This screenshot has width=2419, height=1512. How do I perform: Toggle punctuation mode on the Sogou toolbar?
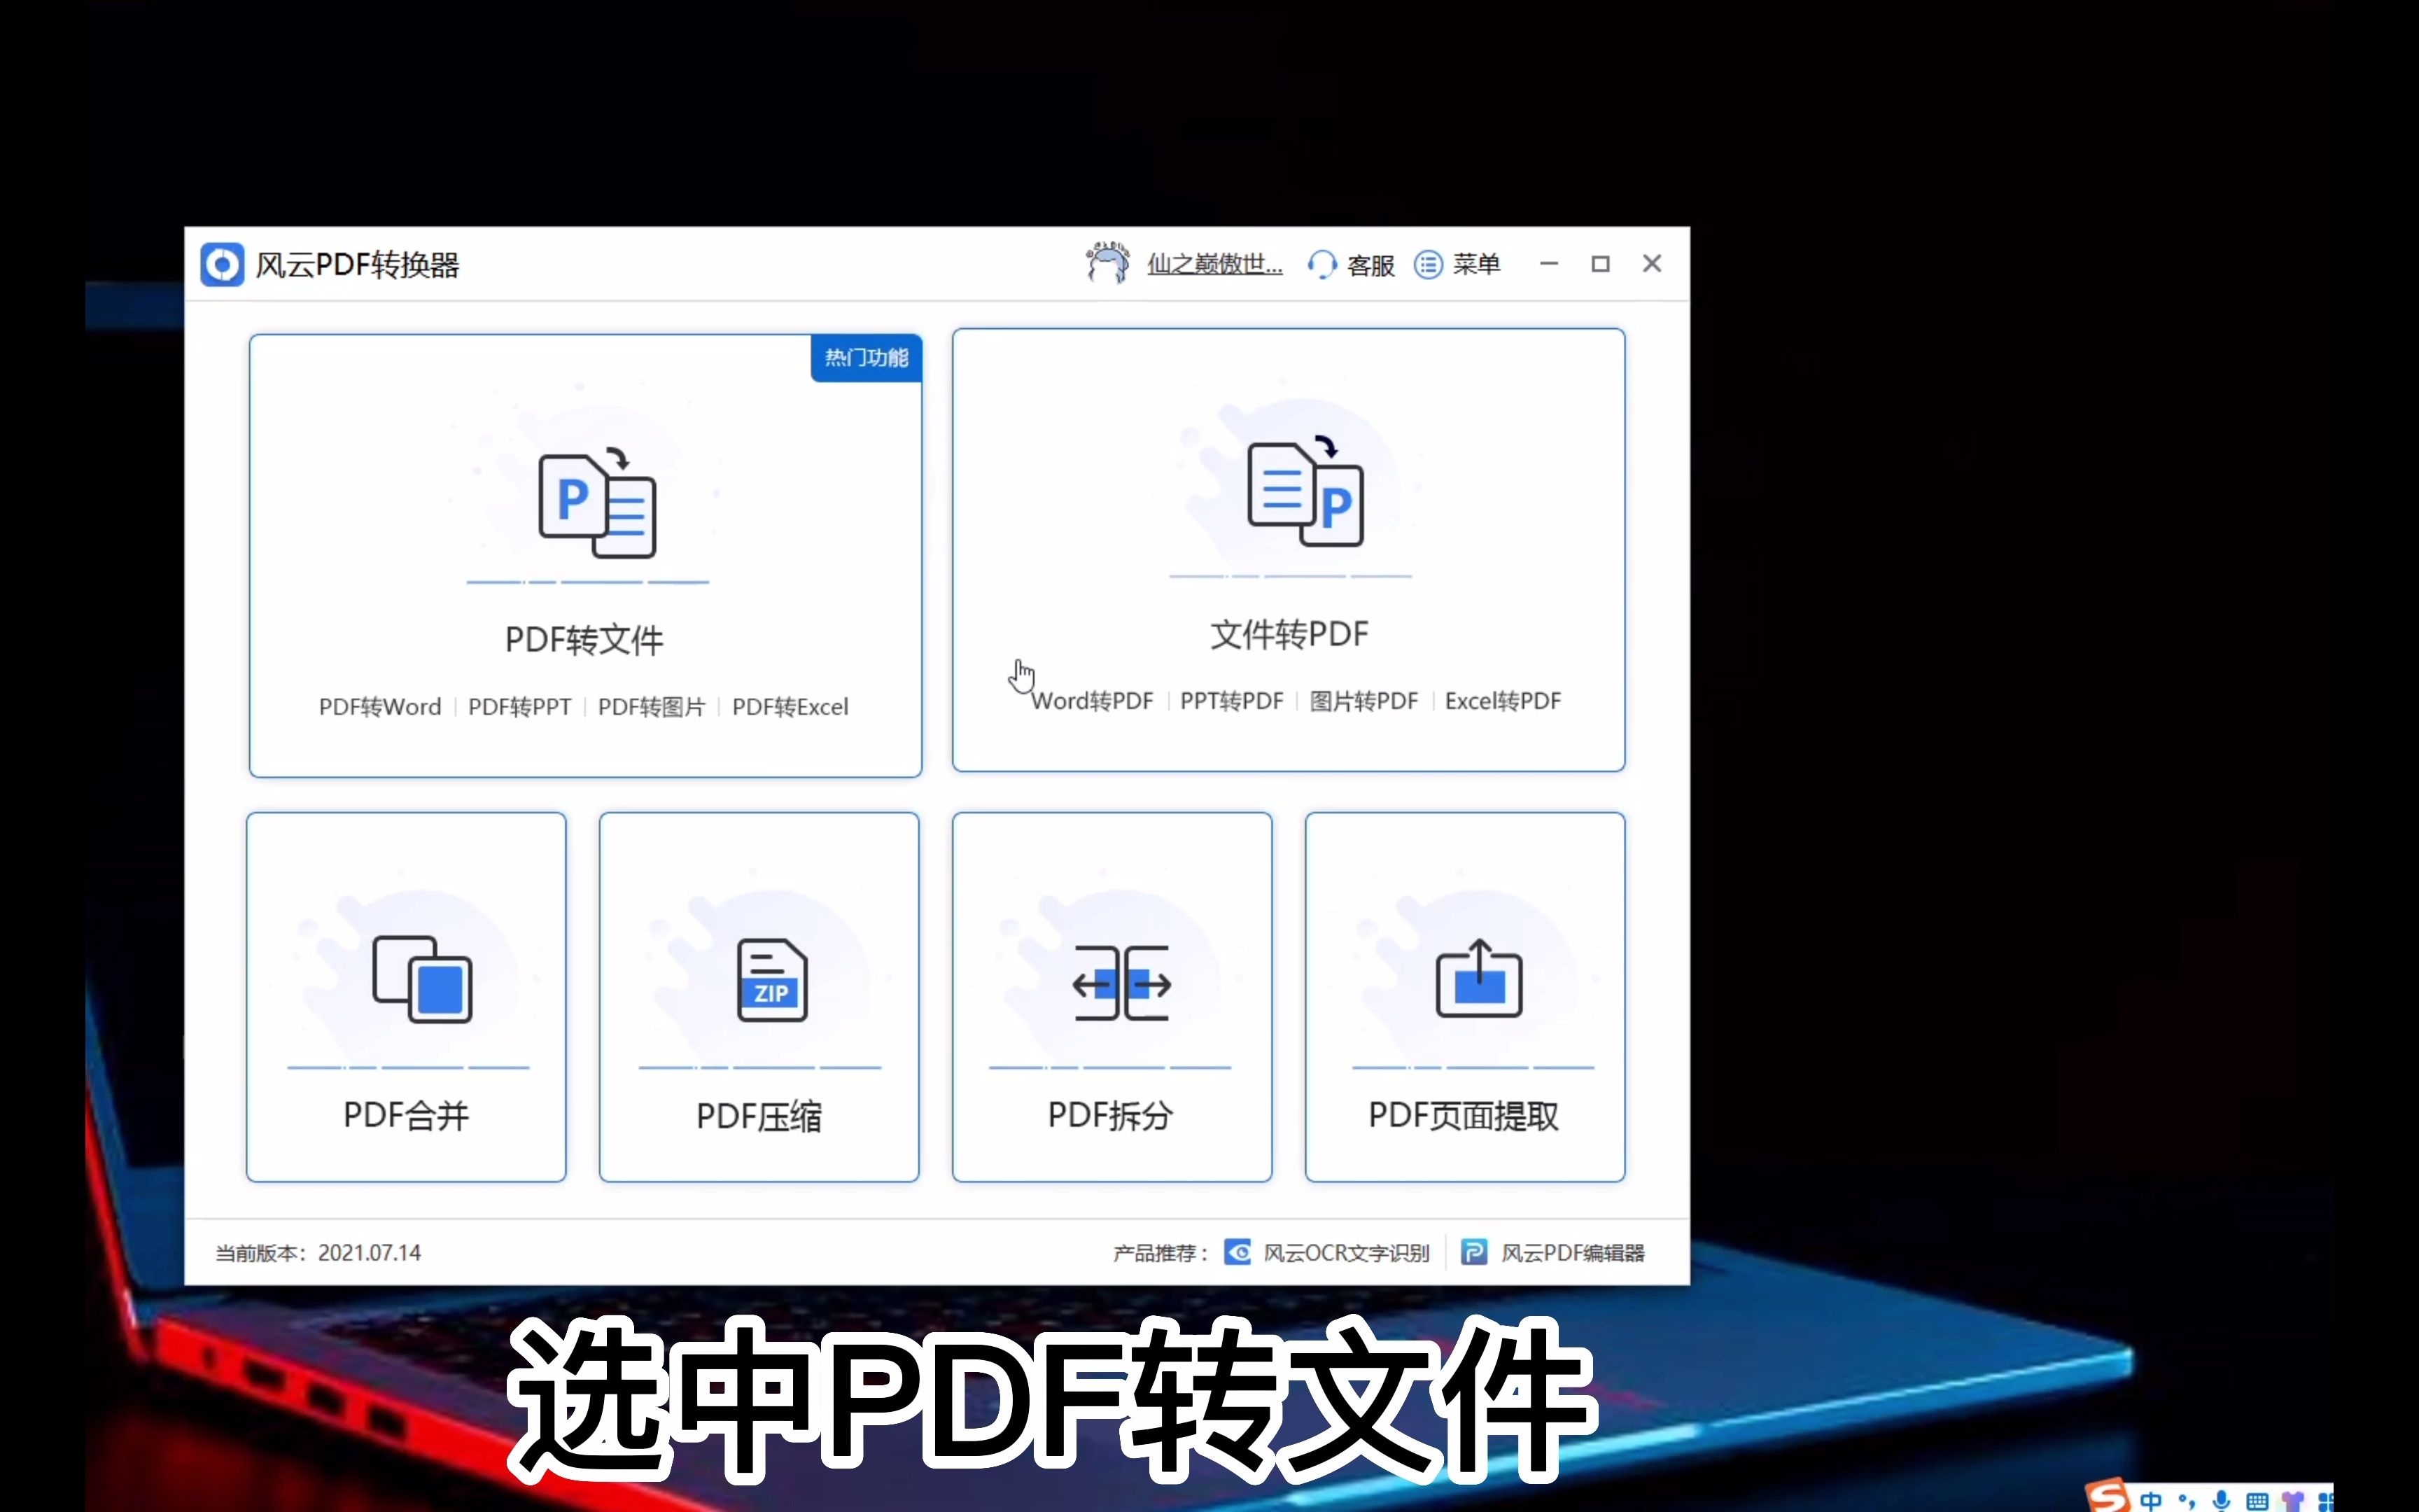(x=2187, y=1500)
